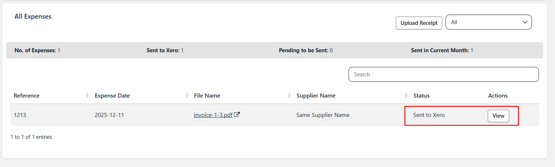Click the Sent in Current Month counter
Image resolution: width=555 pixels, height=167 pixels.
[x=442, y=50]
